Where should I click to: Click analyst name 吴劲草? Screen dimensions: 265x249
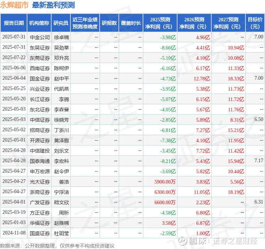62,48
